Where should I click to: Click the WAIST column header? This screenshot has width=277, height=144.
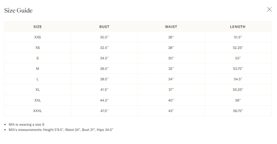[171, 27]
